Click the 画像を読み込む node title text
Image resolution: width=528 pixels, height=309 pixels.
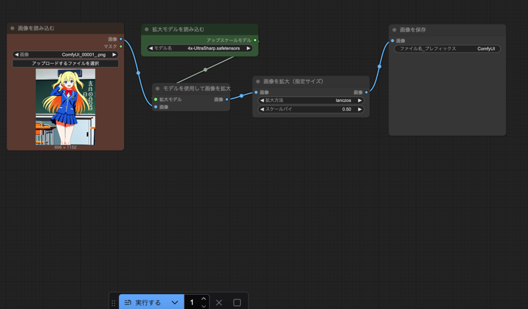(x=36, y=29)
